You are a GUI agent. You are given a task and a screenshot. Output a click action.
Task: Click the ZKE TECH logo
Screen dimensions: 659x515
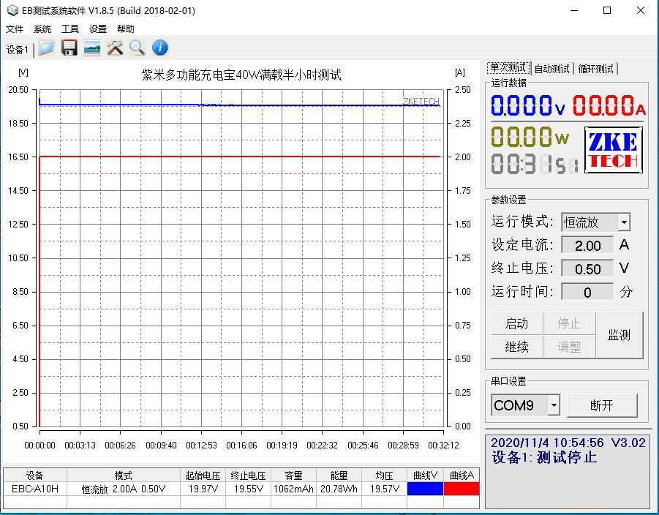tap(614, 150)
